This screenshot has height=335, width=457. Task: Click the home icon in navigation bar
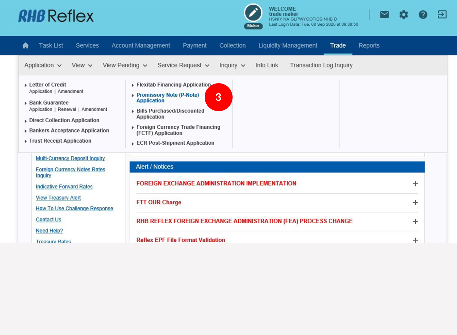pos(25,46)
